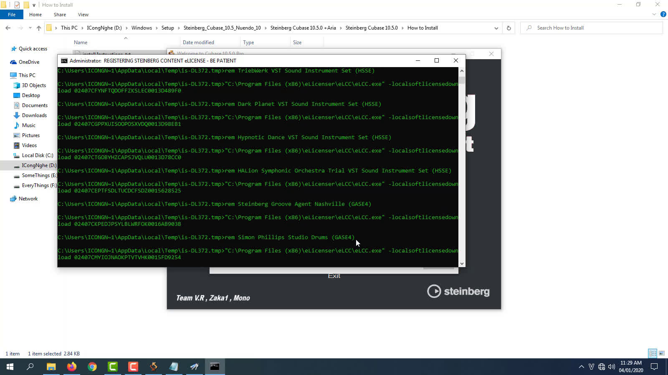This screenshot has width=668, height=375.
Task: Go up one folder level
Action: (39, 28)
